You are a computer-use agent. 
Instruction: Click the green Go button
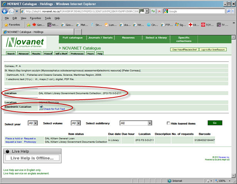[x=215, y=123]
